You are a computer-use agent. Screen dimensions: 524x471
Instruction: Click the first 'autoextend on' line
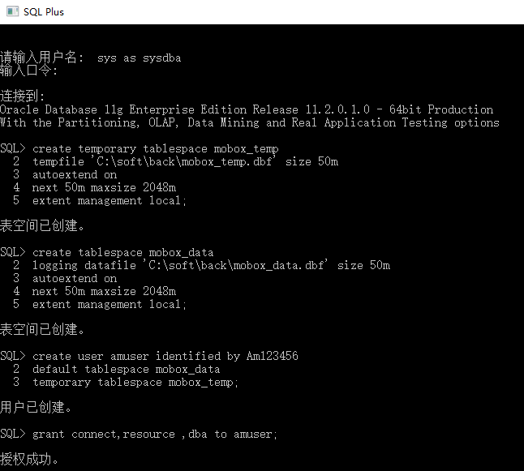(x=75, y=174)
